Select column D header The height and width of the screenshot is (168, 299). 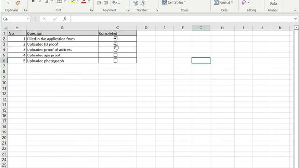pos(146,28)
